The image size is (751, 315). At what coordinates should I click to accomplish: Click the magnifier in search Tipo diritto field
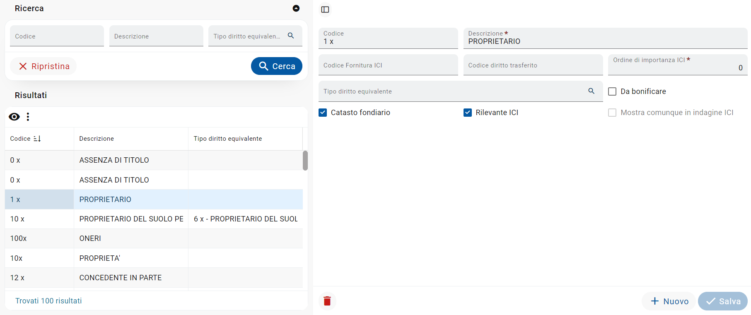pos(291,36)
